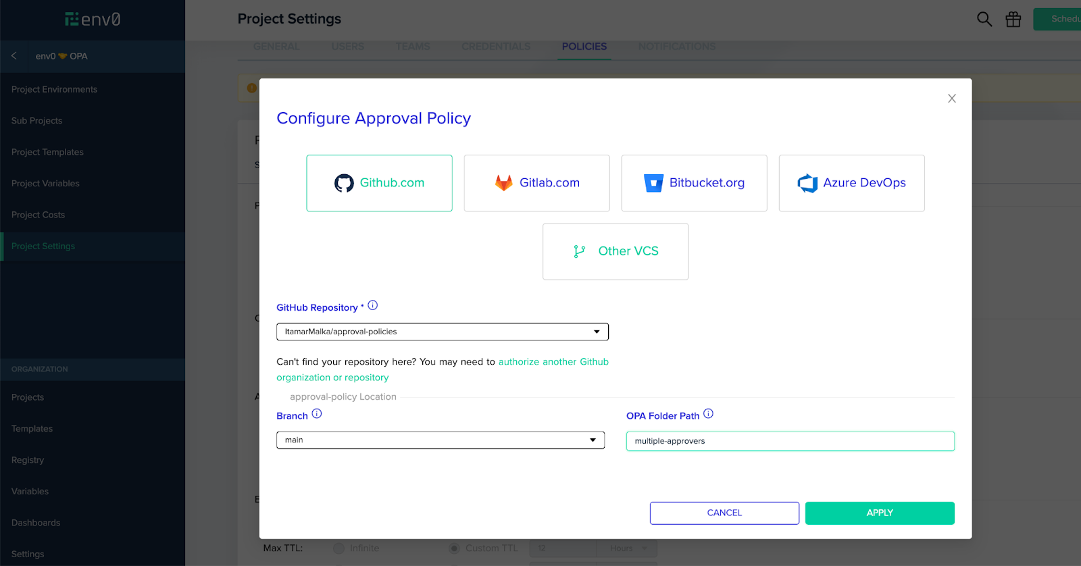Click the OPA Folder Path input field
The height and width of the screenshot is (566, 1081).
(x=790, y=441)
